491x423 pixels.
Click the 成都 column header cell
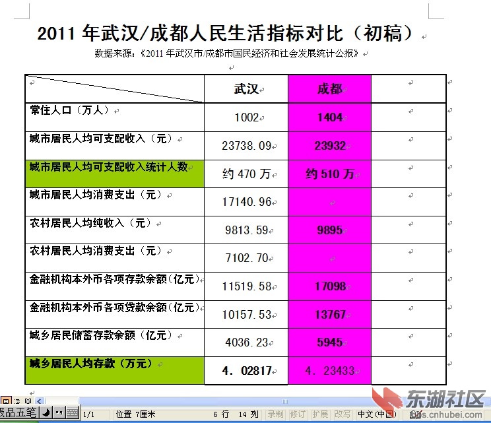[x=329, y=89]
